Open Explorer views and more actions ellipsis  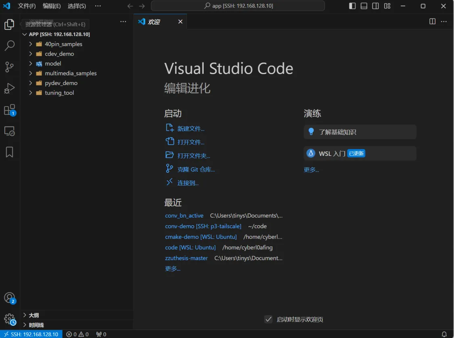123,21
